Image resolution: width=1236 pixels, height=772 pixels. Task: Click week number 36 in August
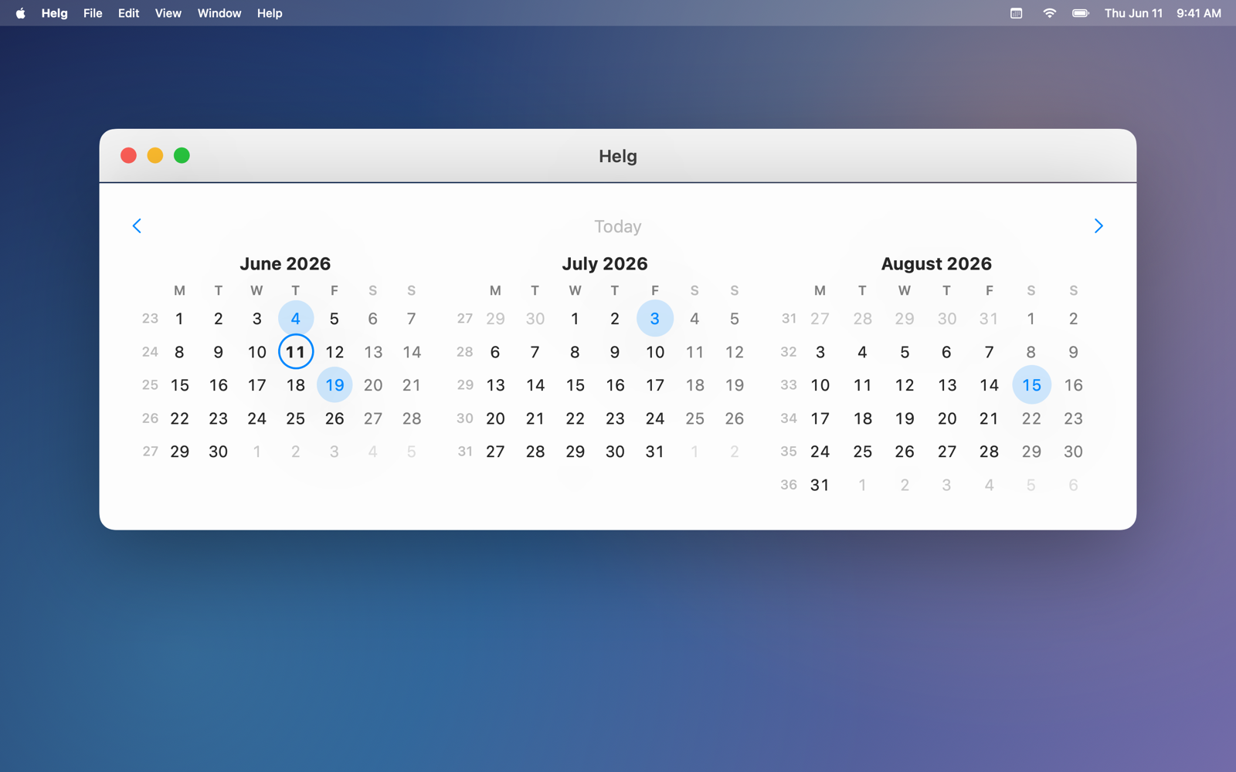tap(788, 485)
